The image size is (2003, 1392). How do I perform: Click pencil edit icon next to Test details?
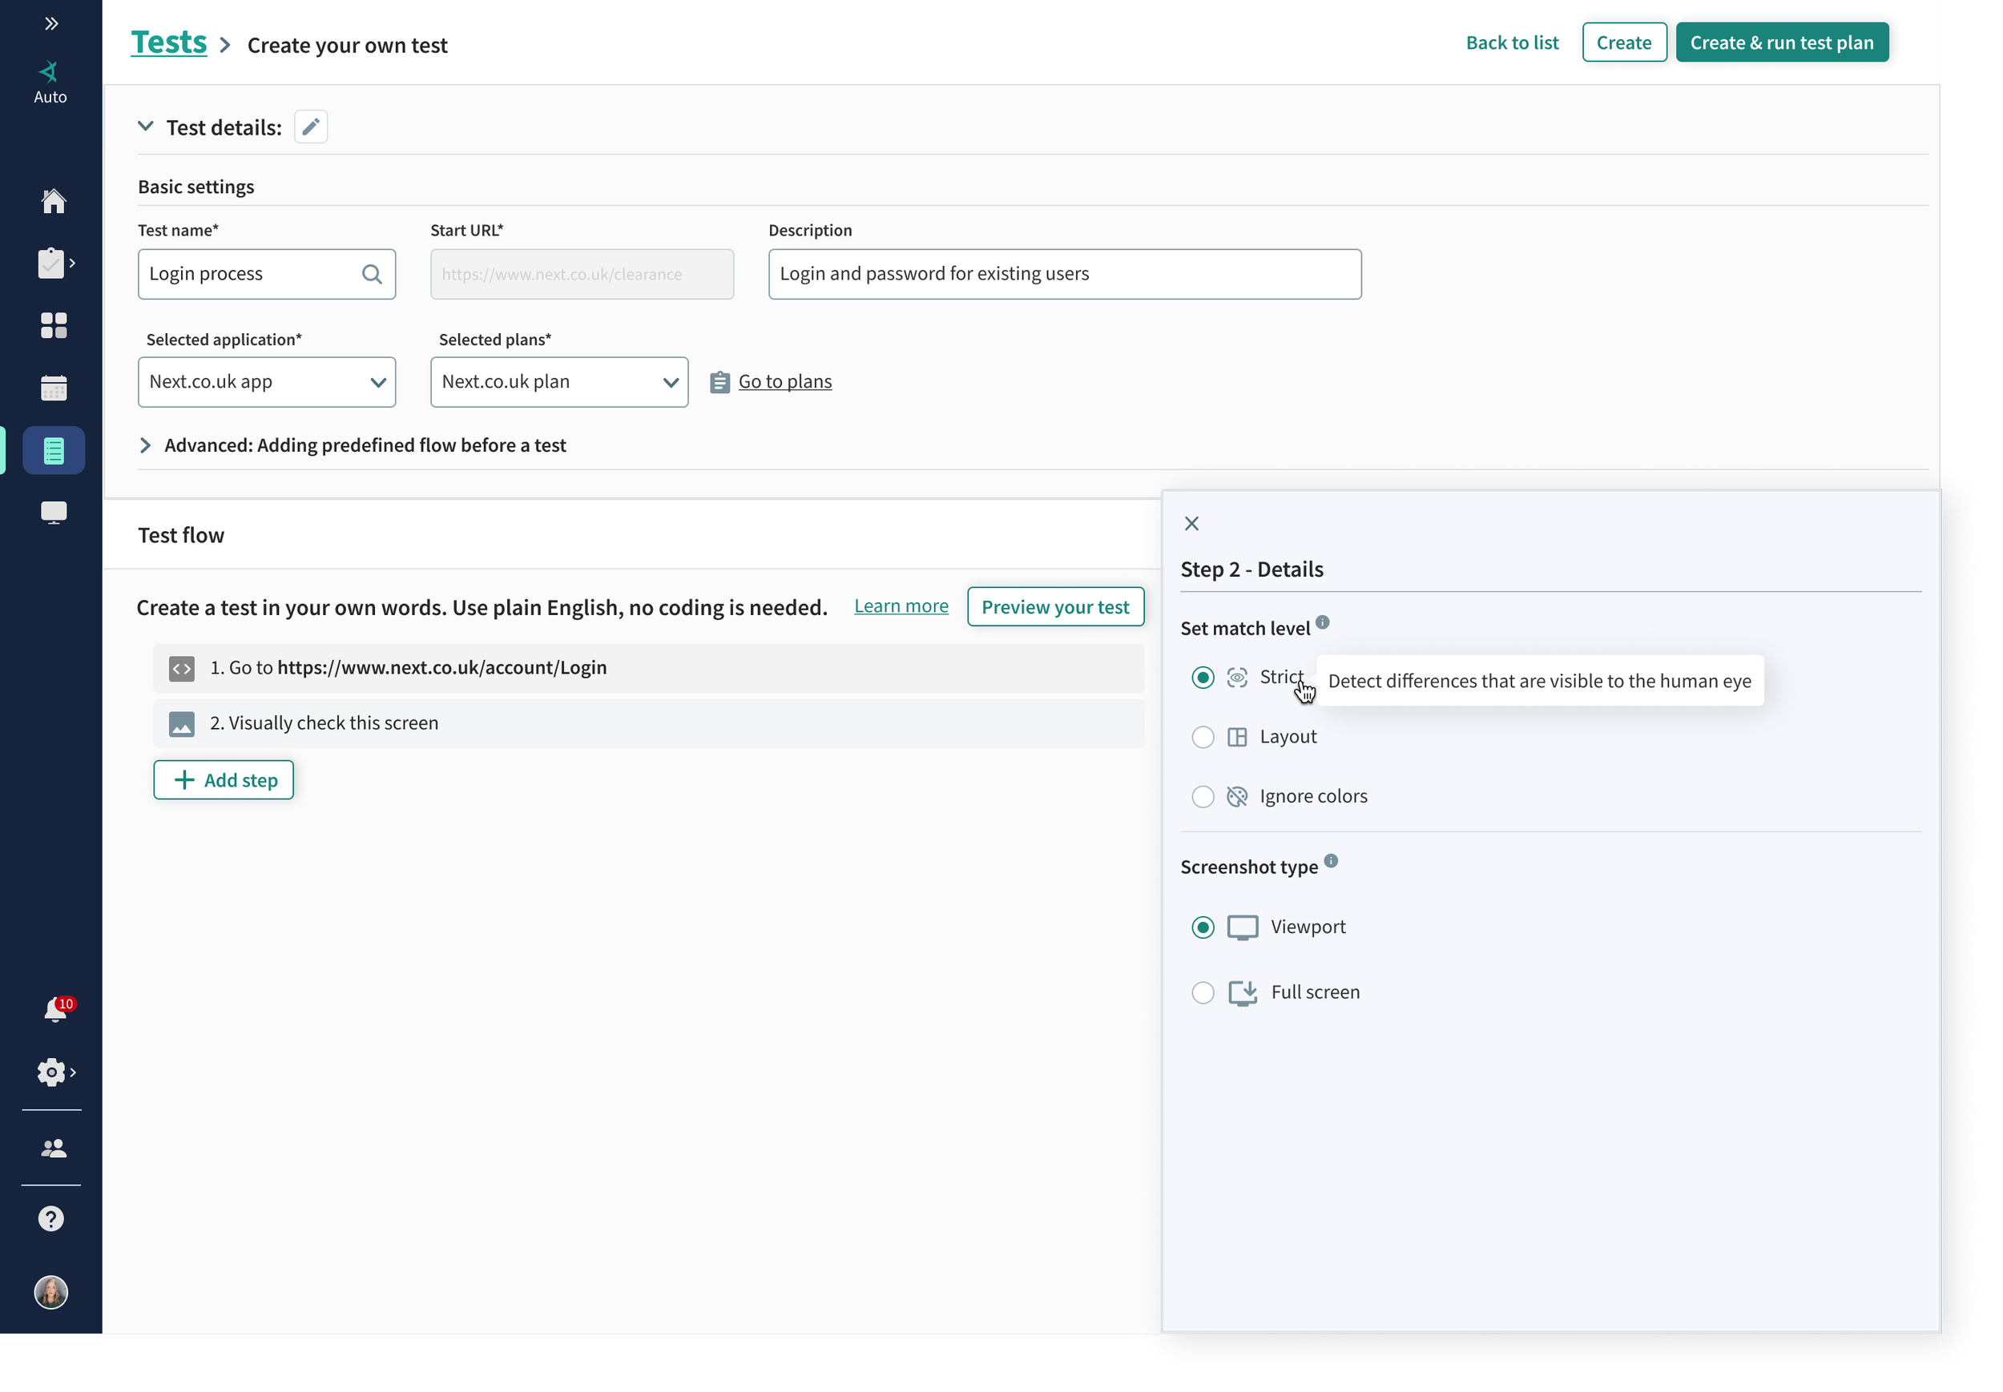311,127
